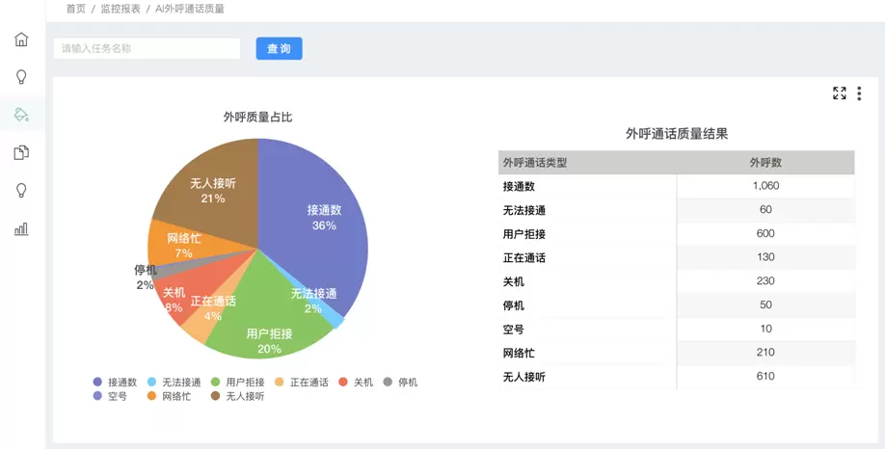Select the highlighted paint bucket sidebar icon
Image resolution: width=885 pixels, height=449 pixels.
click(21, 115)
